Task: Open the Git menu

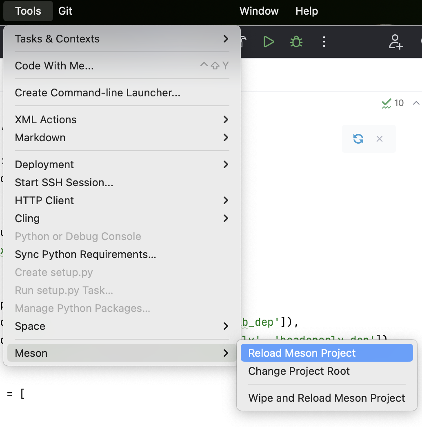Action: (x=65, y=11)
